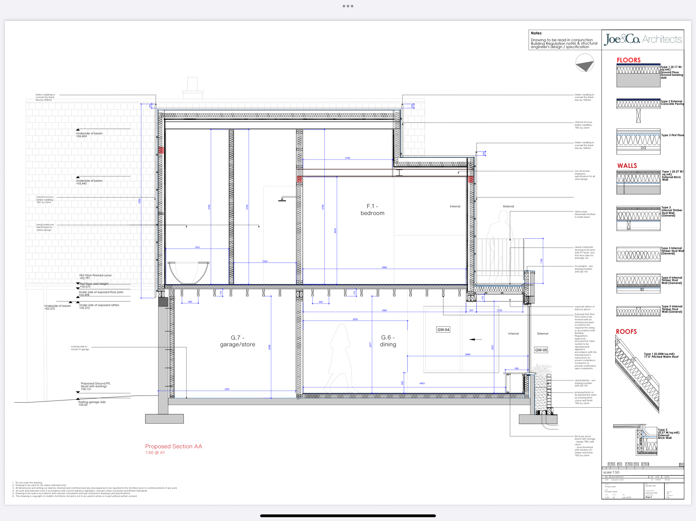Click the Type 3 First Floor detail symbol
Viewport: 696px width, 521px height.
coord(638,142)
